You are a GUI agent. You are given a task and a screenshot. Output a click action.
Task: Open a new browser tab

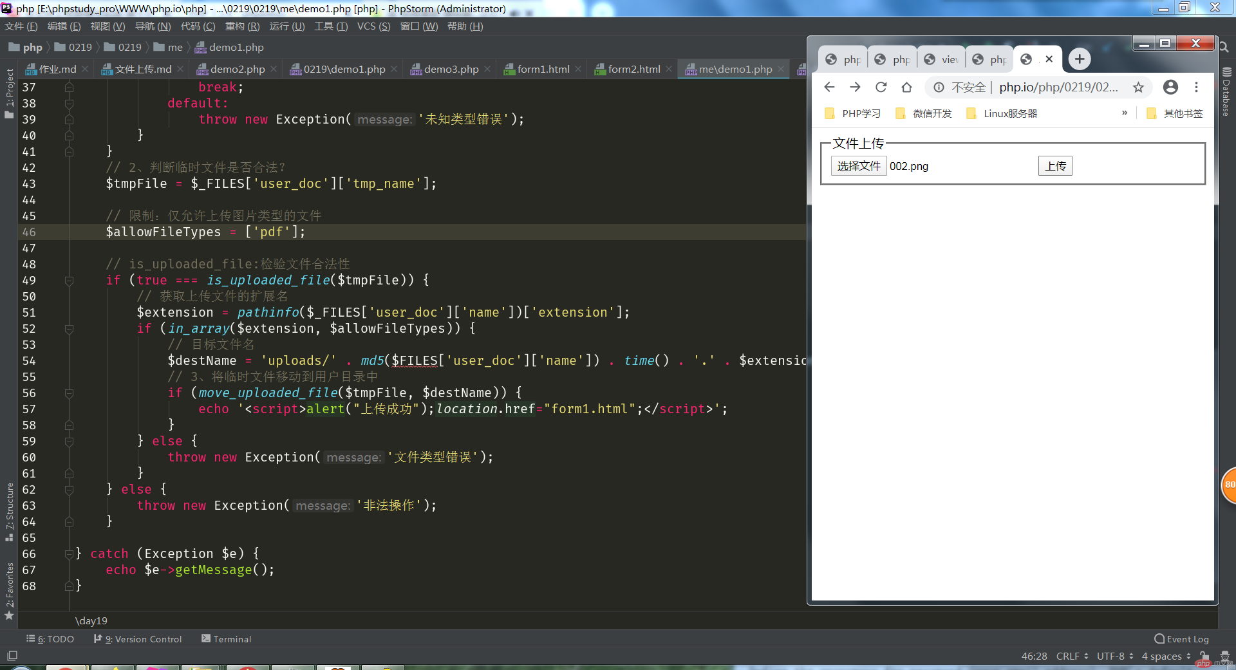point(1080,59)
